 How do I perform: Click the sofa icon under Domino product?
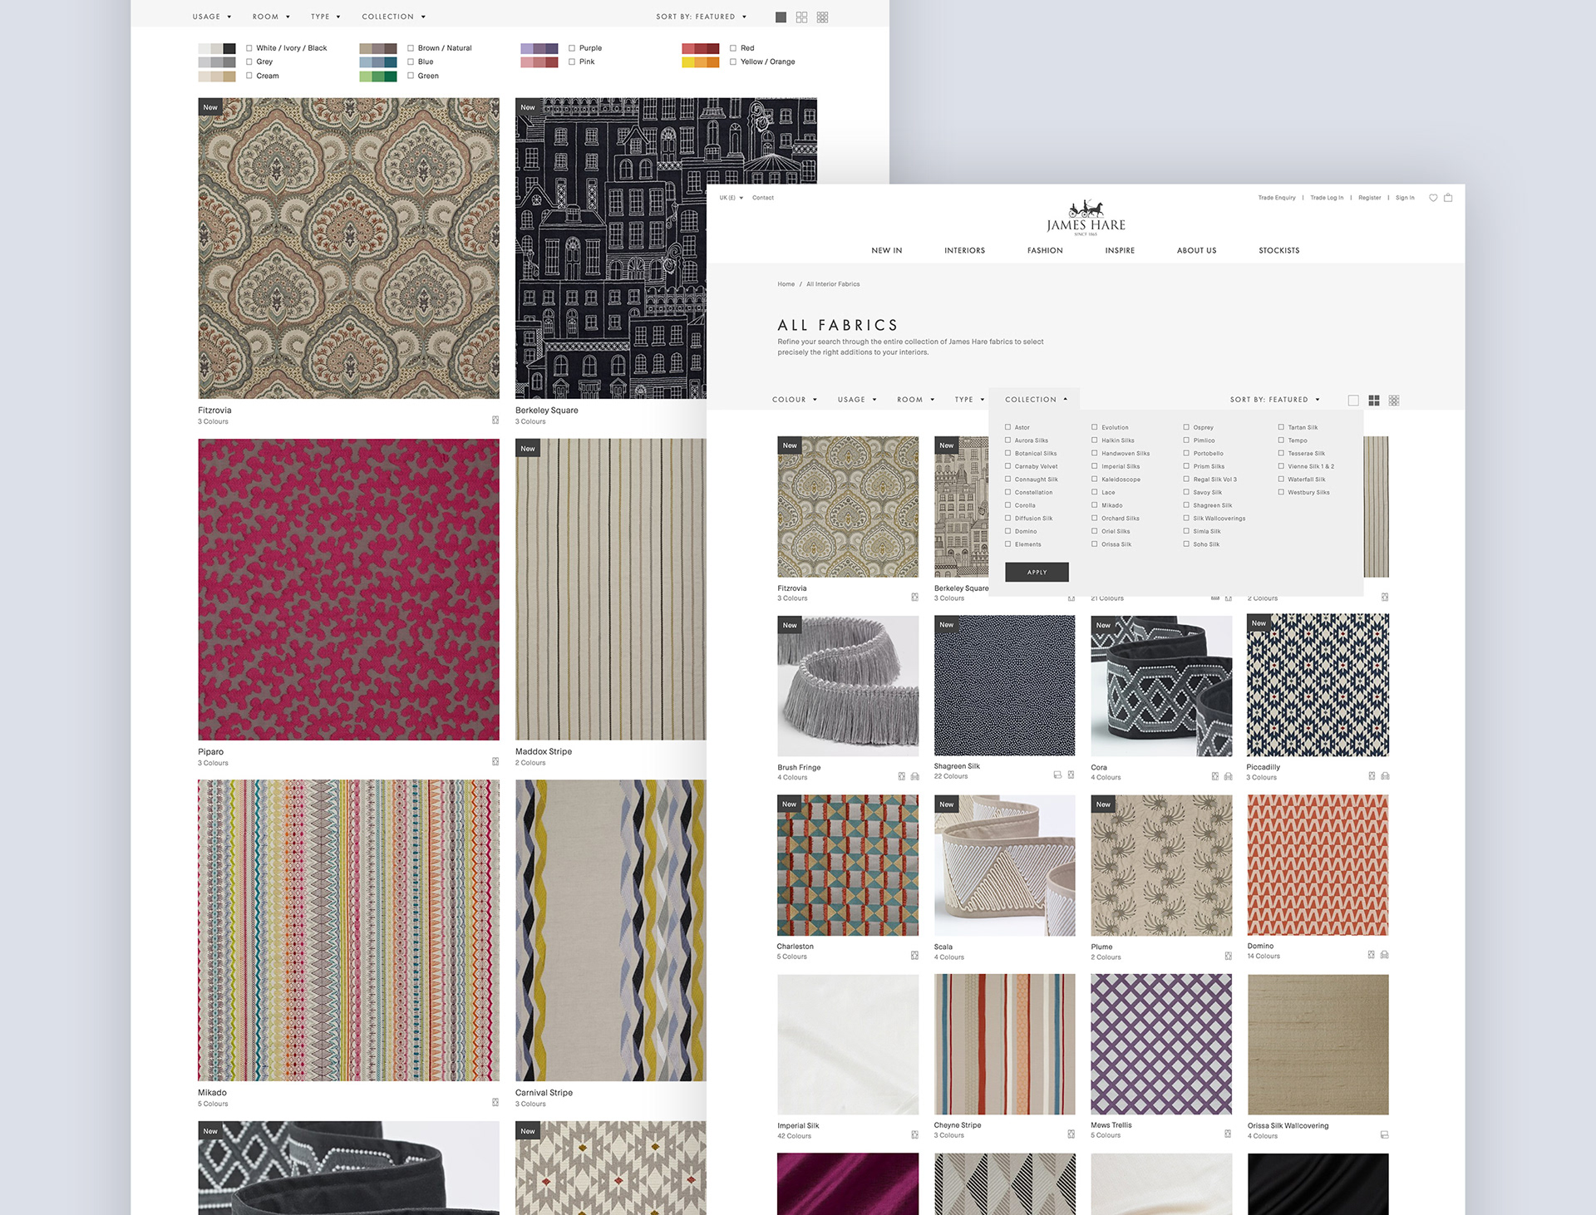[1384, 954]
